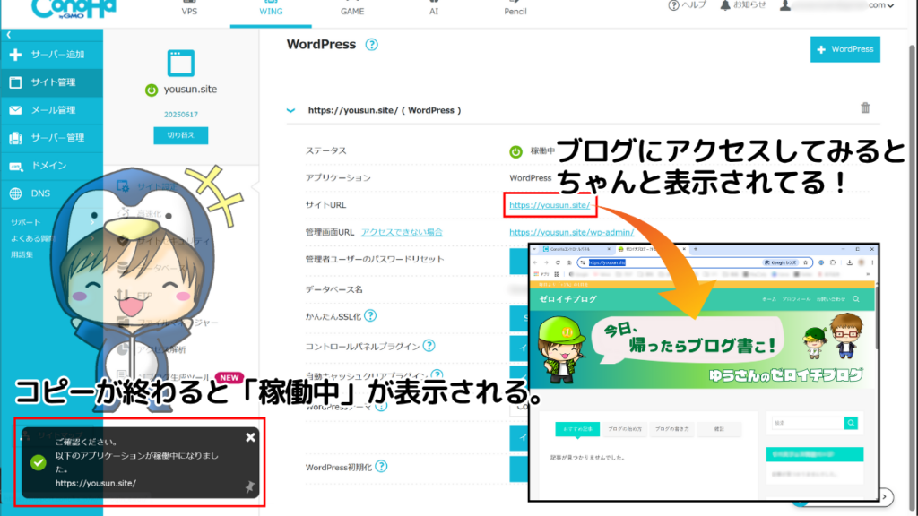Click the よくある質問 link in sidebar
Viewport: 918px width, 516px height.
click(x=33, y=238)
